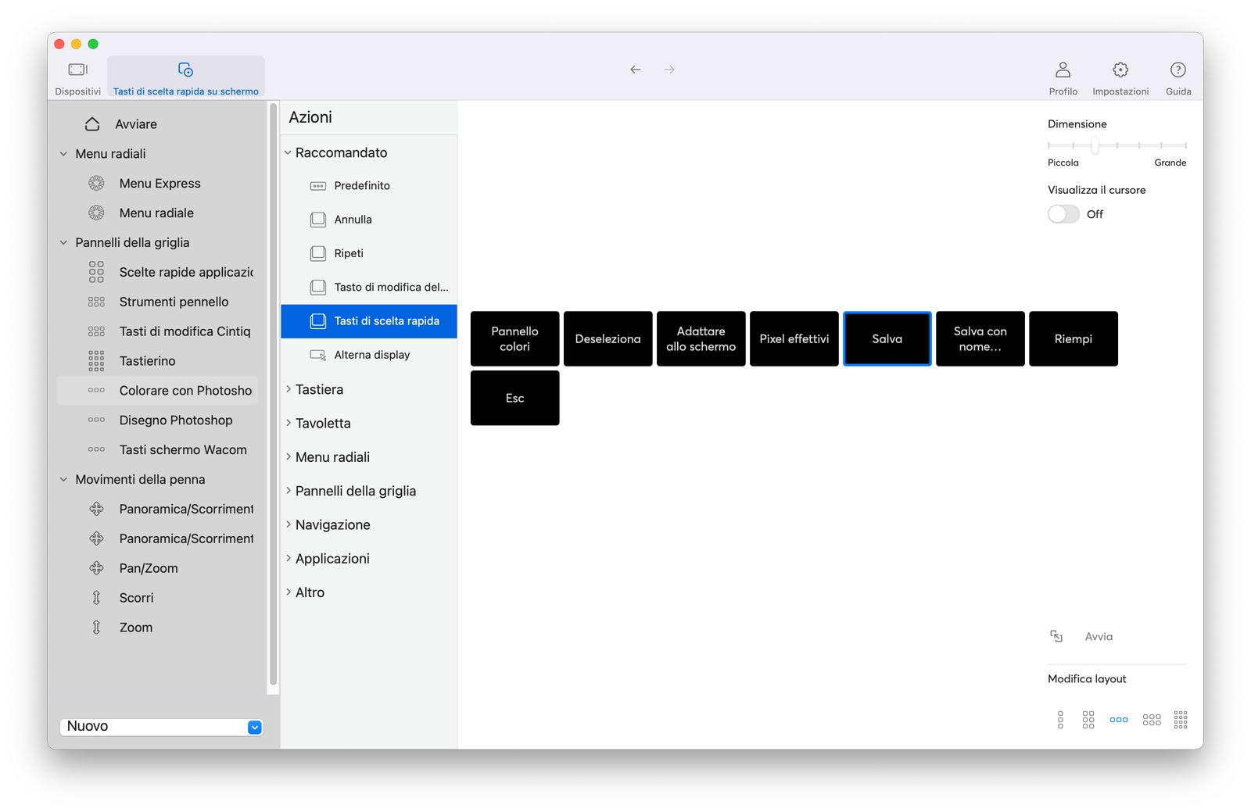This screenshot has width=1251, height=812.
Task: Select the single-row three-key layout
Action: tap(1119, 720)
